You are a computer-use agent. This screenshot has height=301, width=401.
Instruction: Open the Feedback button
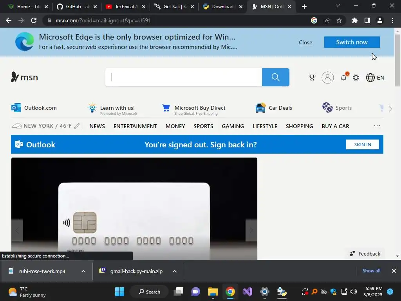pyautogui.click(x=365, y=254)
